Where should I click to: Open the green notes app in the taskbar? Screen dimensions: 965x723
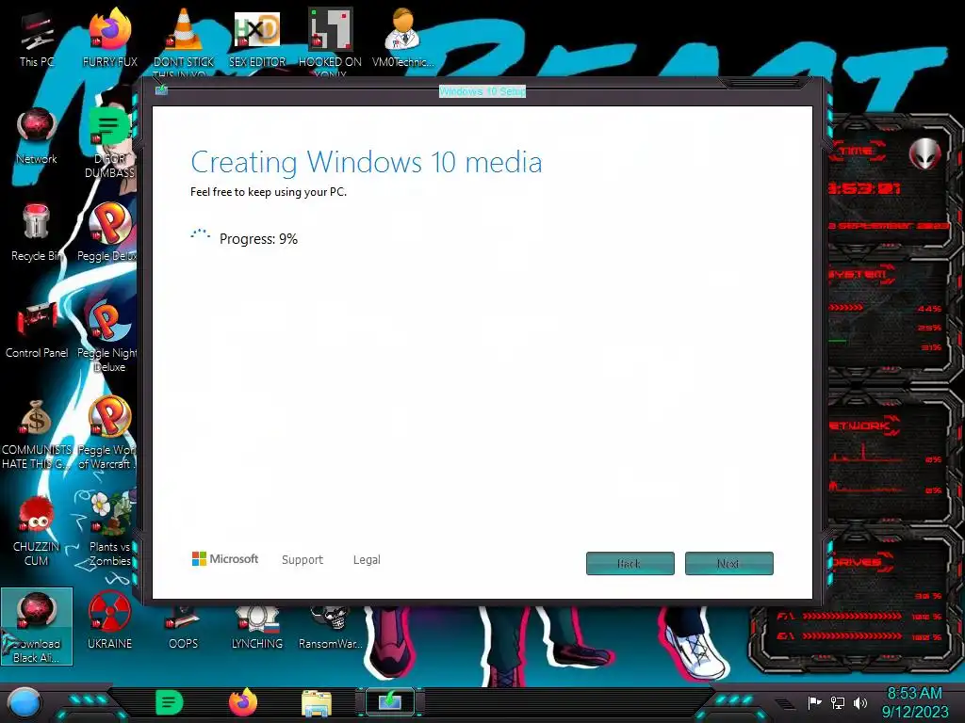(170, 702)
